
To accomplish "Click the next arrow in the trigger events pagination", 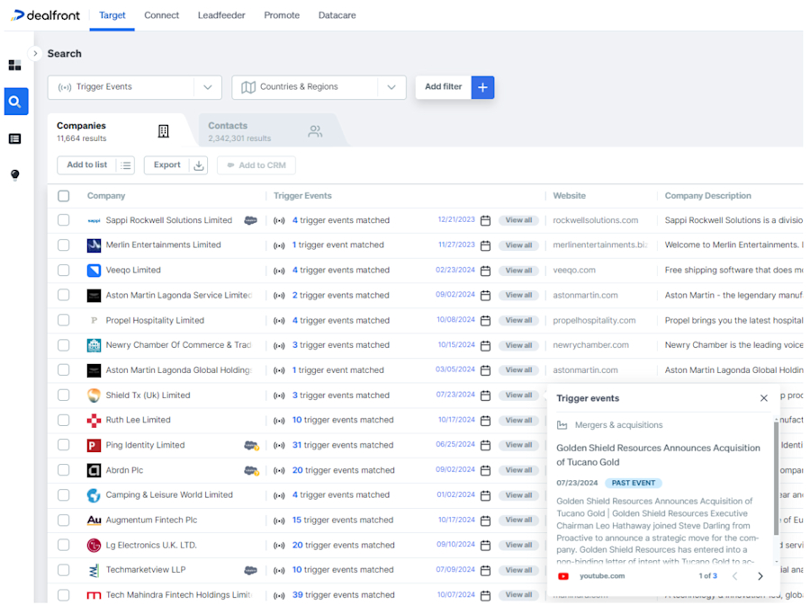I will click(760, 576).
